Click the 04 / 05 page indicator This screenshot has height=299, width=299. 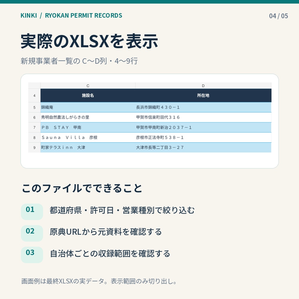point(278,16)
